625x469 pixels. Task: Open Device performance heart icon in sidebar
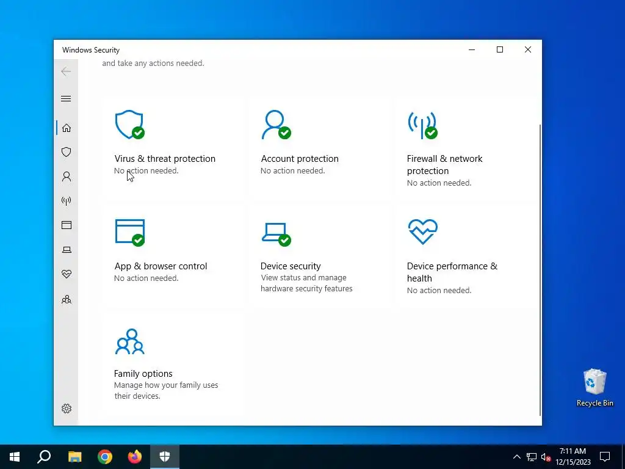67,274
